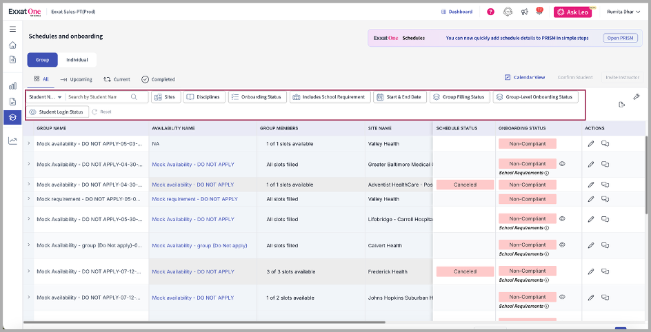This screenshot has height=332, width=651.
Task: Switch to the Completed tab
Action: click(158, 79)
